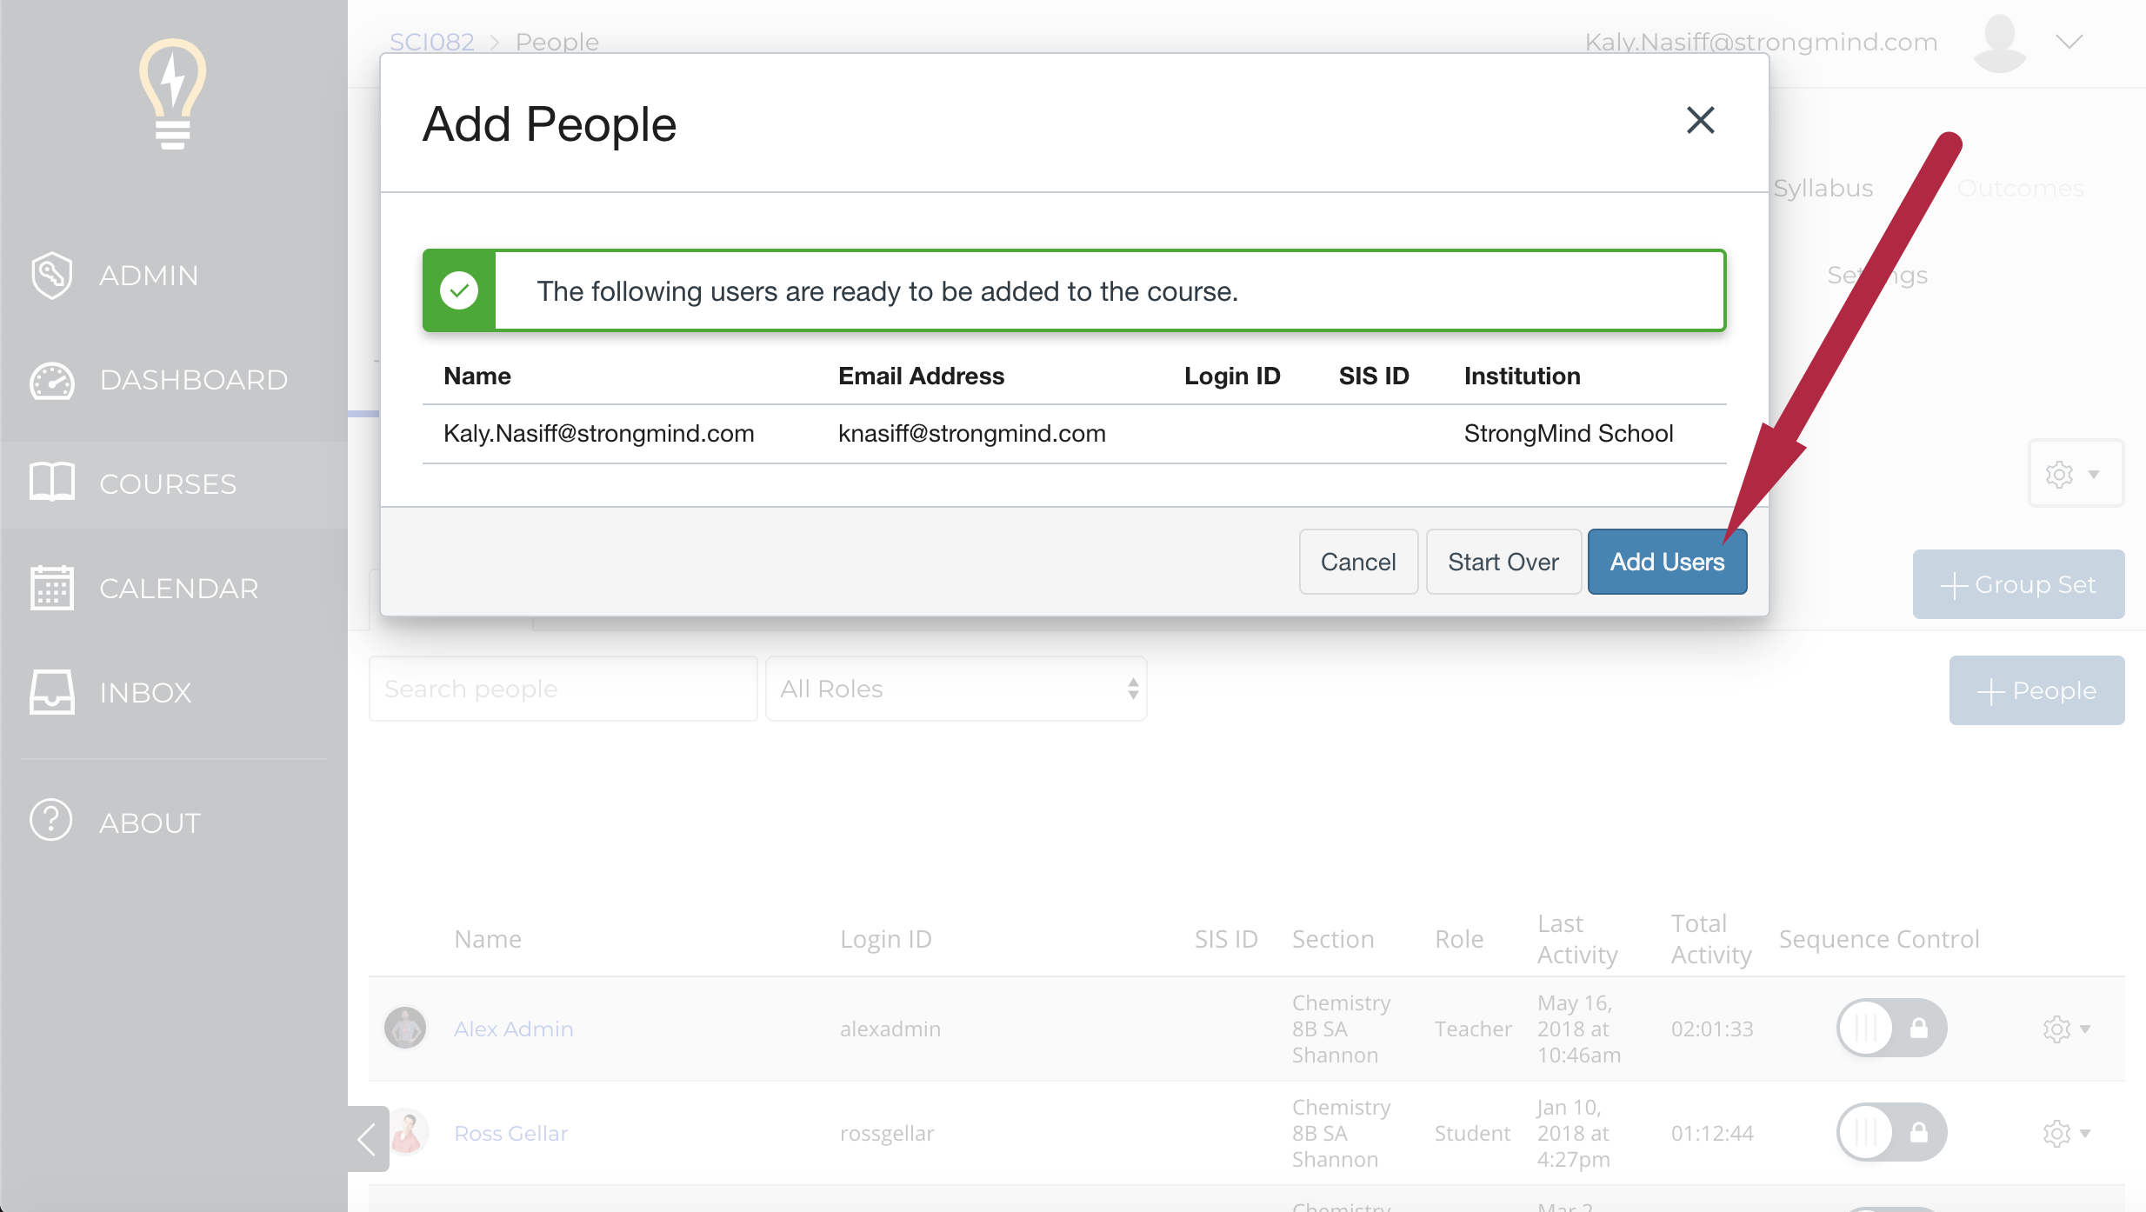The width and height of the screenshot is (2146, 1212).
Task: Click the Add Users button
Action: (x=1666, y=562)
